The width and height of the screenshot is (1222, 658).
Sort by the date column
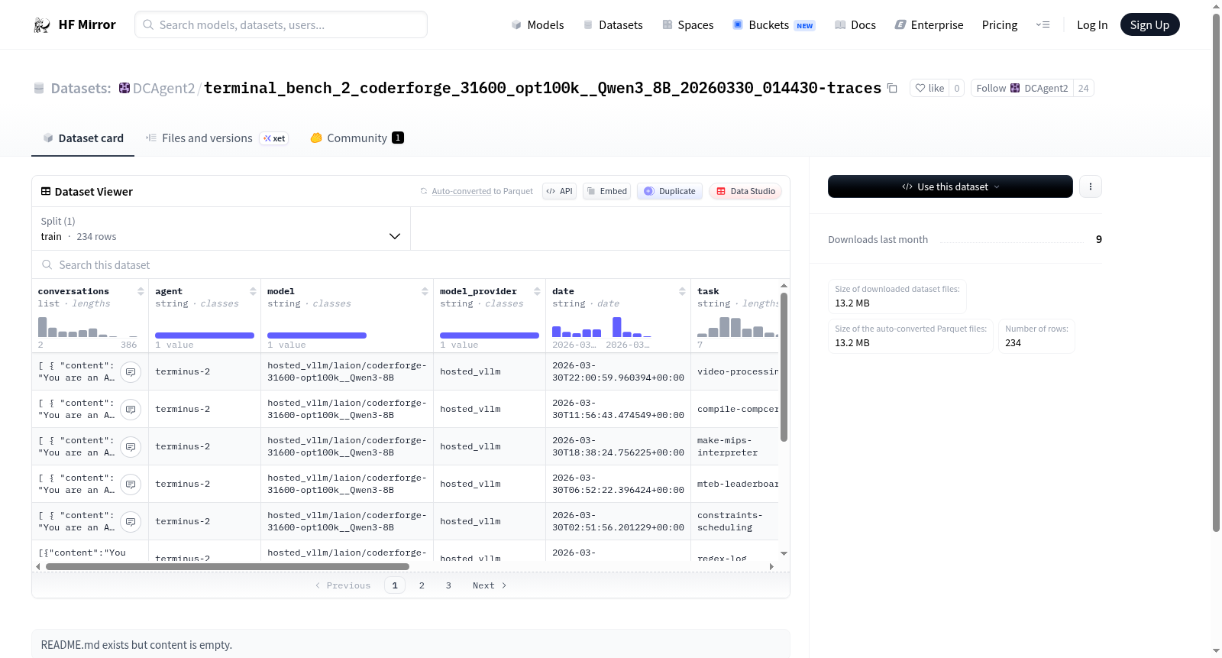click(x=682, y=291)
